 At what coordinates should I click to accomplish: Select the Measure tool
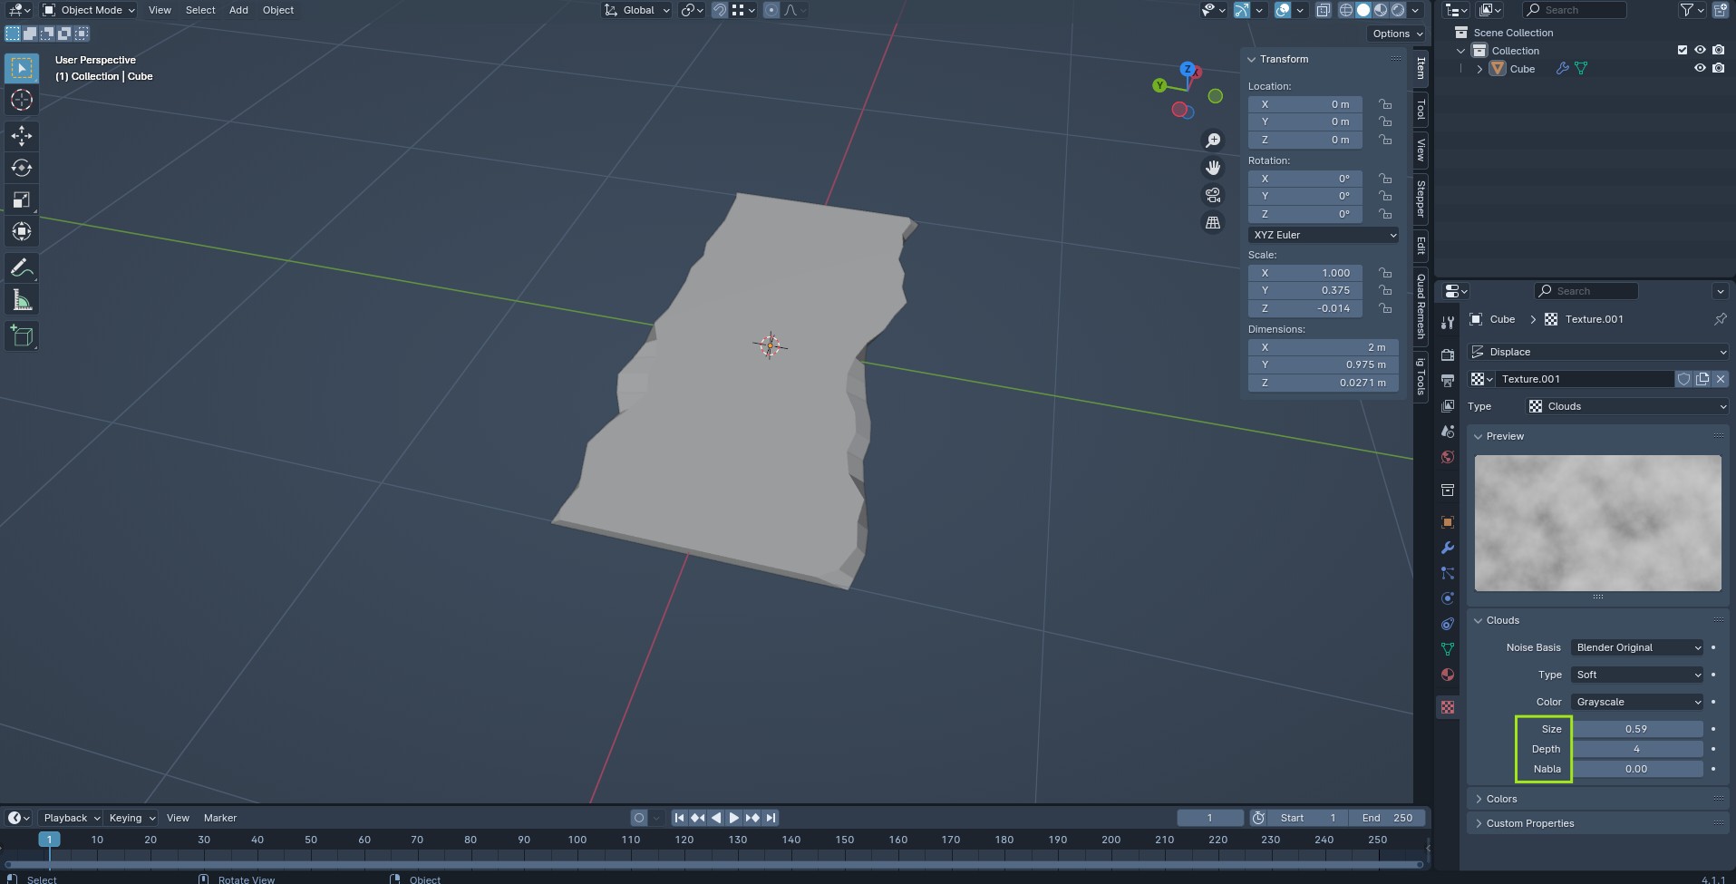tap(22, 301)
